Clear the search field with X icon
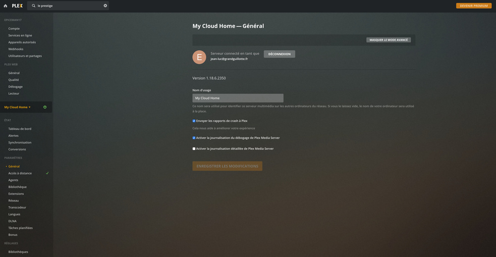 (x=105, y=6)
